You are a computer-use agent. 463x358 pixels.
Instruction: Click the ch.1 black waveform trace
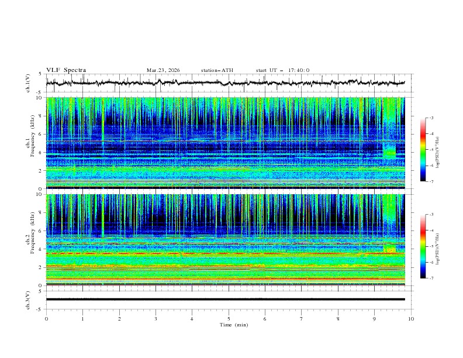[x=225, y=83]
